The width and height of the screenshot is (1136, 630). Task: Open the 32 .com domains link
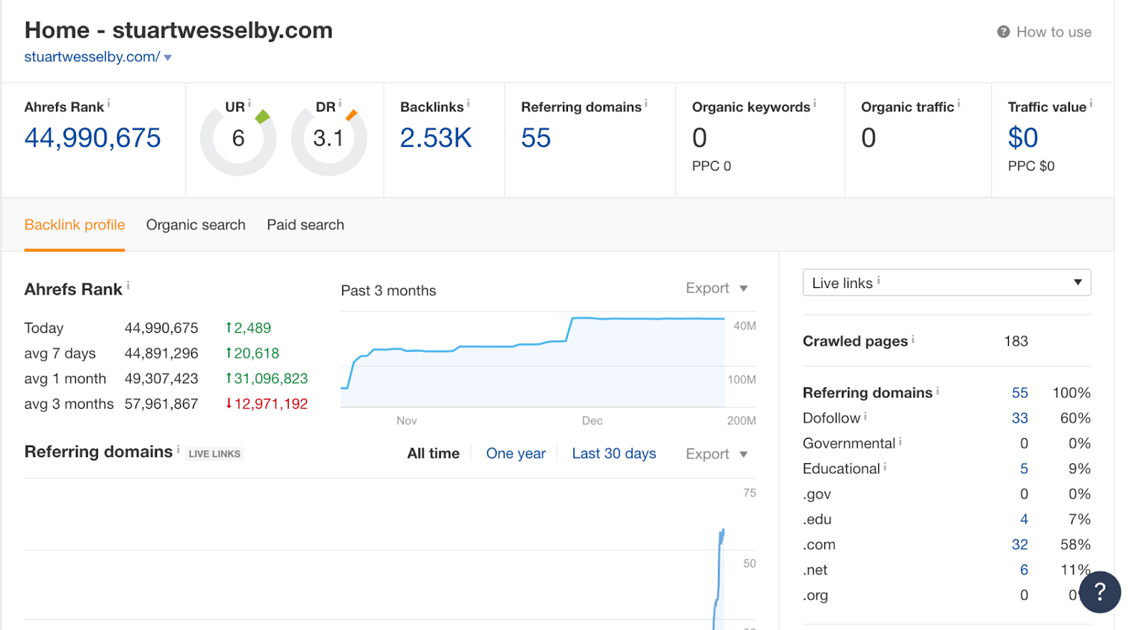1020,545
